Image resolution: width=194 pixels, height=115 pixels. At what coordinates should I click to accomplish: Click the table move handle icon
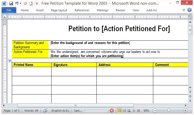point(10,61)
